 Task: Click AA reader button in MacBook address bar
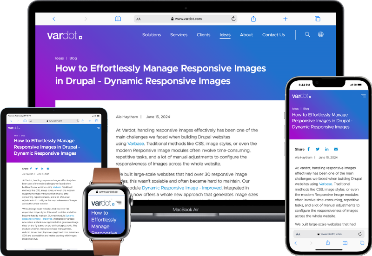[139, 19]
